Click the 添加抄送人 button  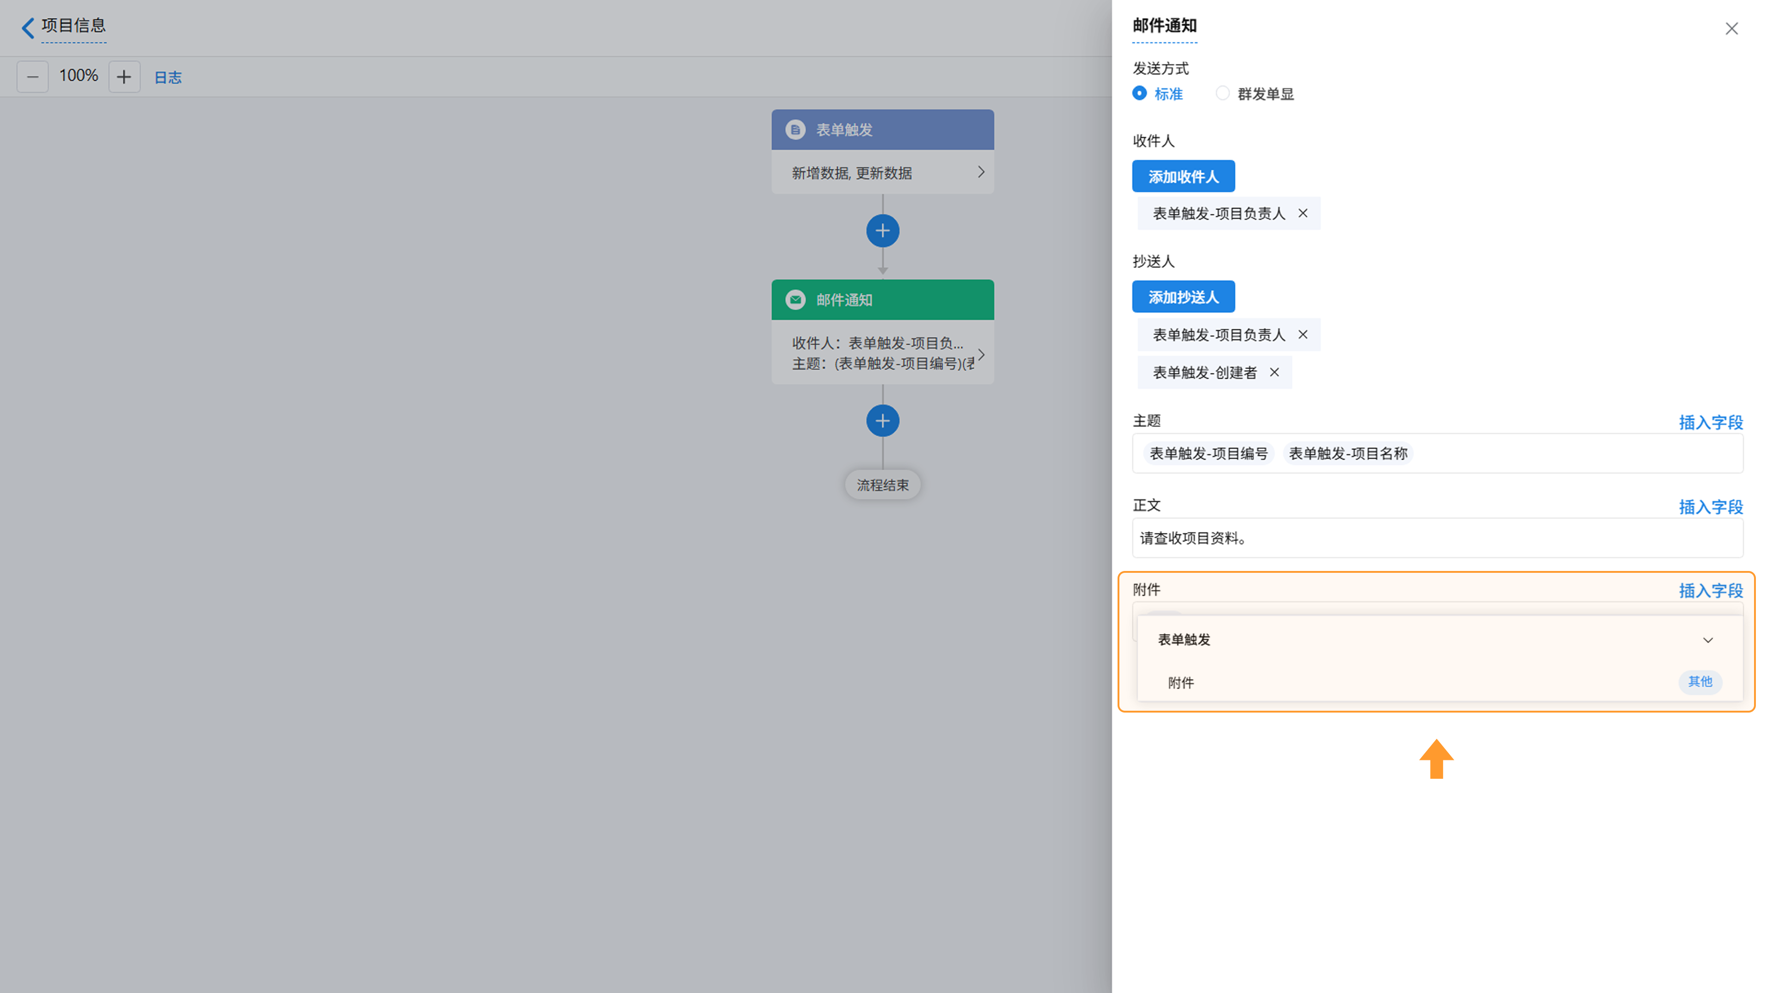click(x=1183, y=297)
